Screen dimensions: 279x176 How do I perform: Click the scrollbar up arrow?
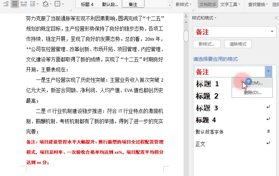click(x=186, y=22)
